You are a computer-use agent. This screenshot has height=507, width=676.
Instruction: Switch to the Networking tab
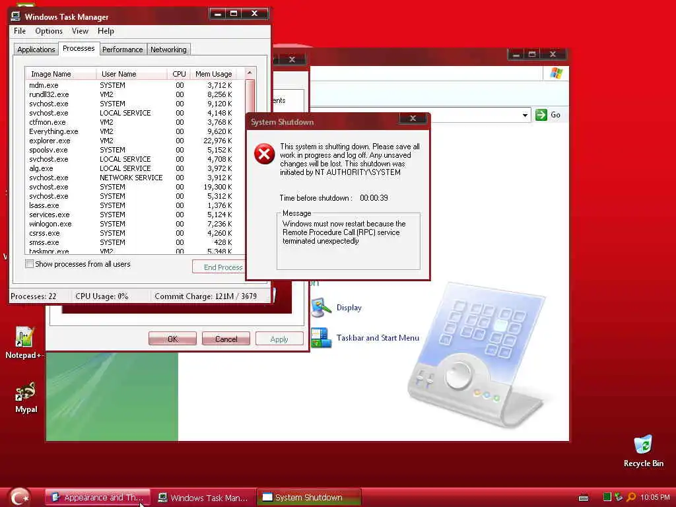[x=168, y=50]
